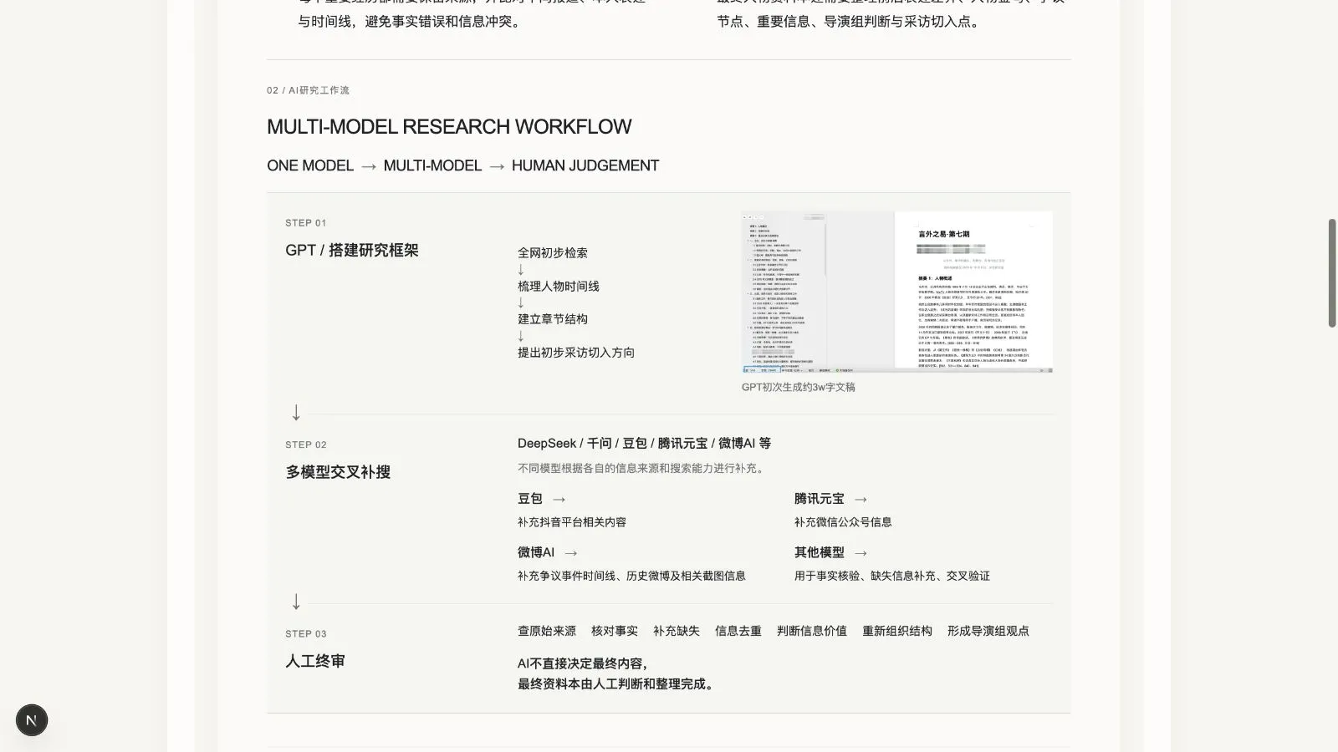Click the arrow next to 腾讯元宝
Viewport: 1338px width, 752px height.
coord(861,500)
